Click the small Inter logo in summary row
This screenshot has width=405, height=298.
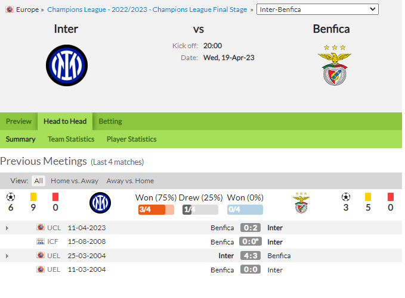pyautogui.click(x=100, y=203)
